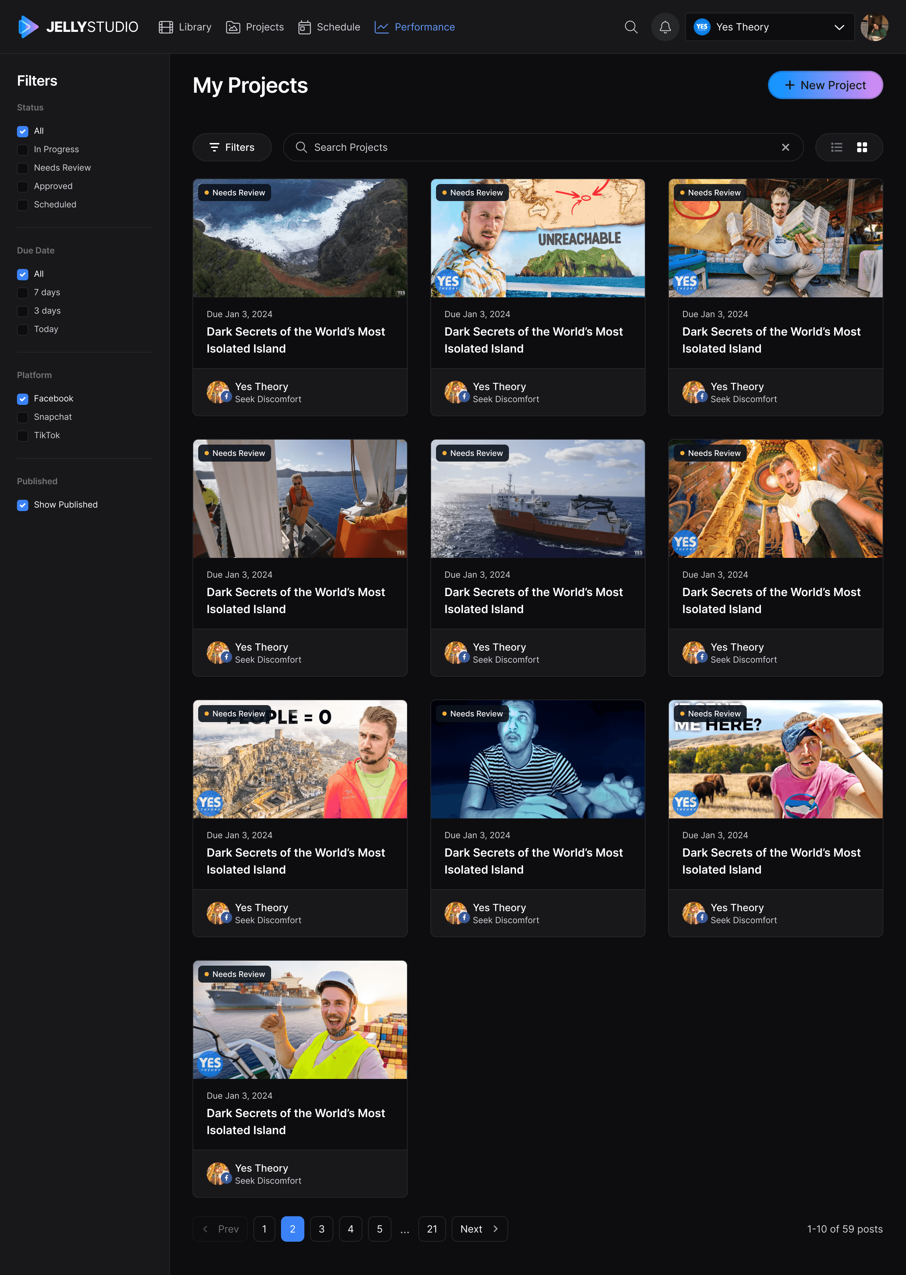The width and height of the screenshot is (906, 1275).
Task: Select page 2 in pagination
Action: point(292,1229)
